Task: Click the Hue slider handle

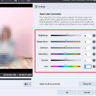Action: click(66, 65)
